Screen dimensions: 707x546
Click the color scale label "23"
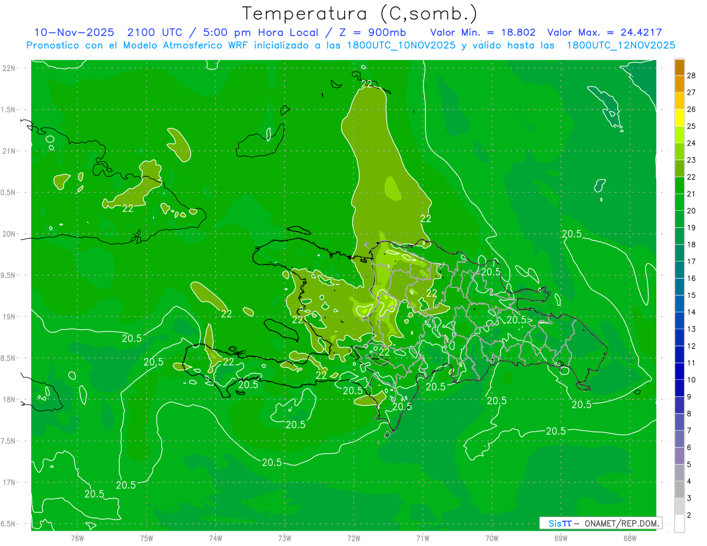click(x=692, y=160)
